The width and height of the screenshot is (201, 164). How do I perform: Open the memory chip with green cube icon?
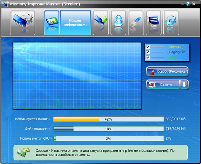(x=101, y=23)
